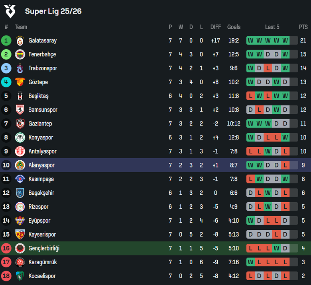The height and width of the screenshot is (285, 311).
Task: Click the Goals column header
Action: 234,27
